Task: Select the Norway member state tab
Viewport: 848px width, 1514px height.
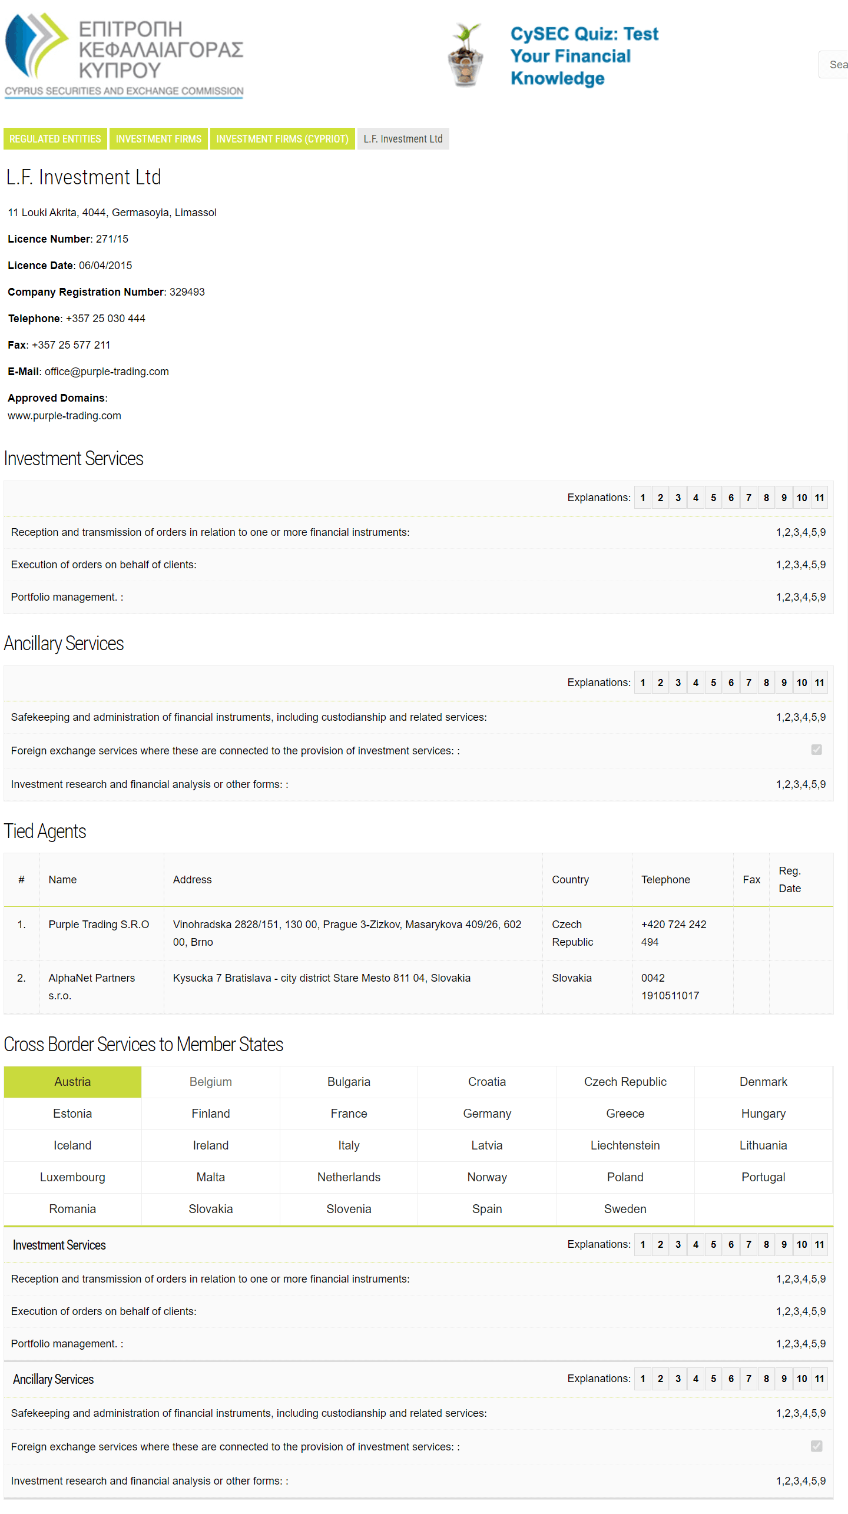Action: tap(487, 1177)
